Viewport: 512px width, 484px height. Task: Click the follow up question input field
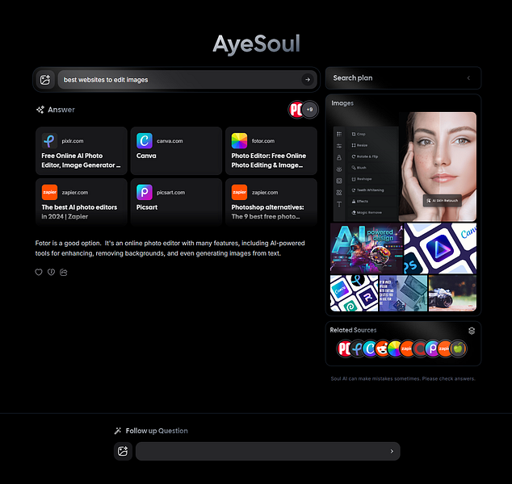pyautogui.click(x=268, y=451)
